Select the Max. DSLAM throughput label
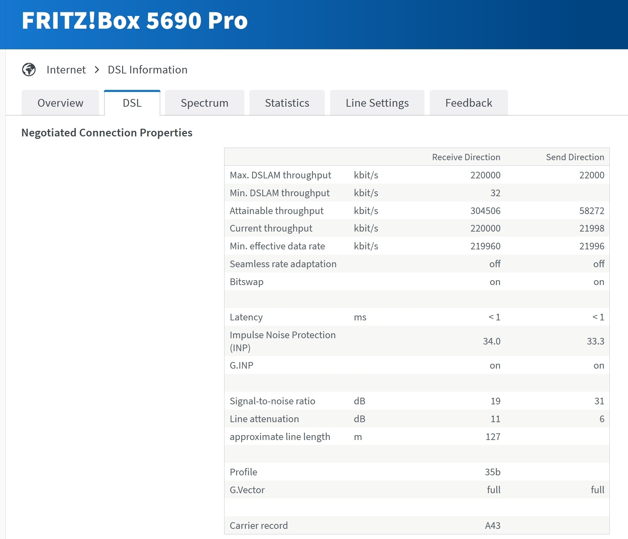Image resolution: width=628 pixels, height=539 pixels. coord(280,175)
